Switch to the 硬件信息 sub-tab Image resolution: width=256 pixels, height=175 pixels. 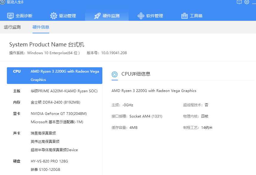pos(41,27)
